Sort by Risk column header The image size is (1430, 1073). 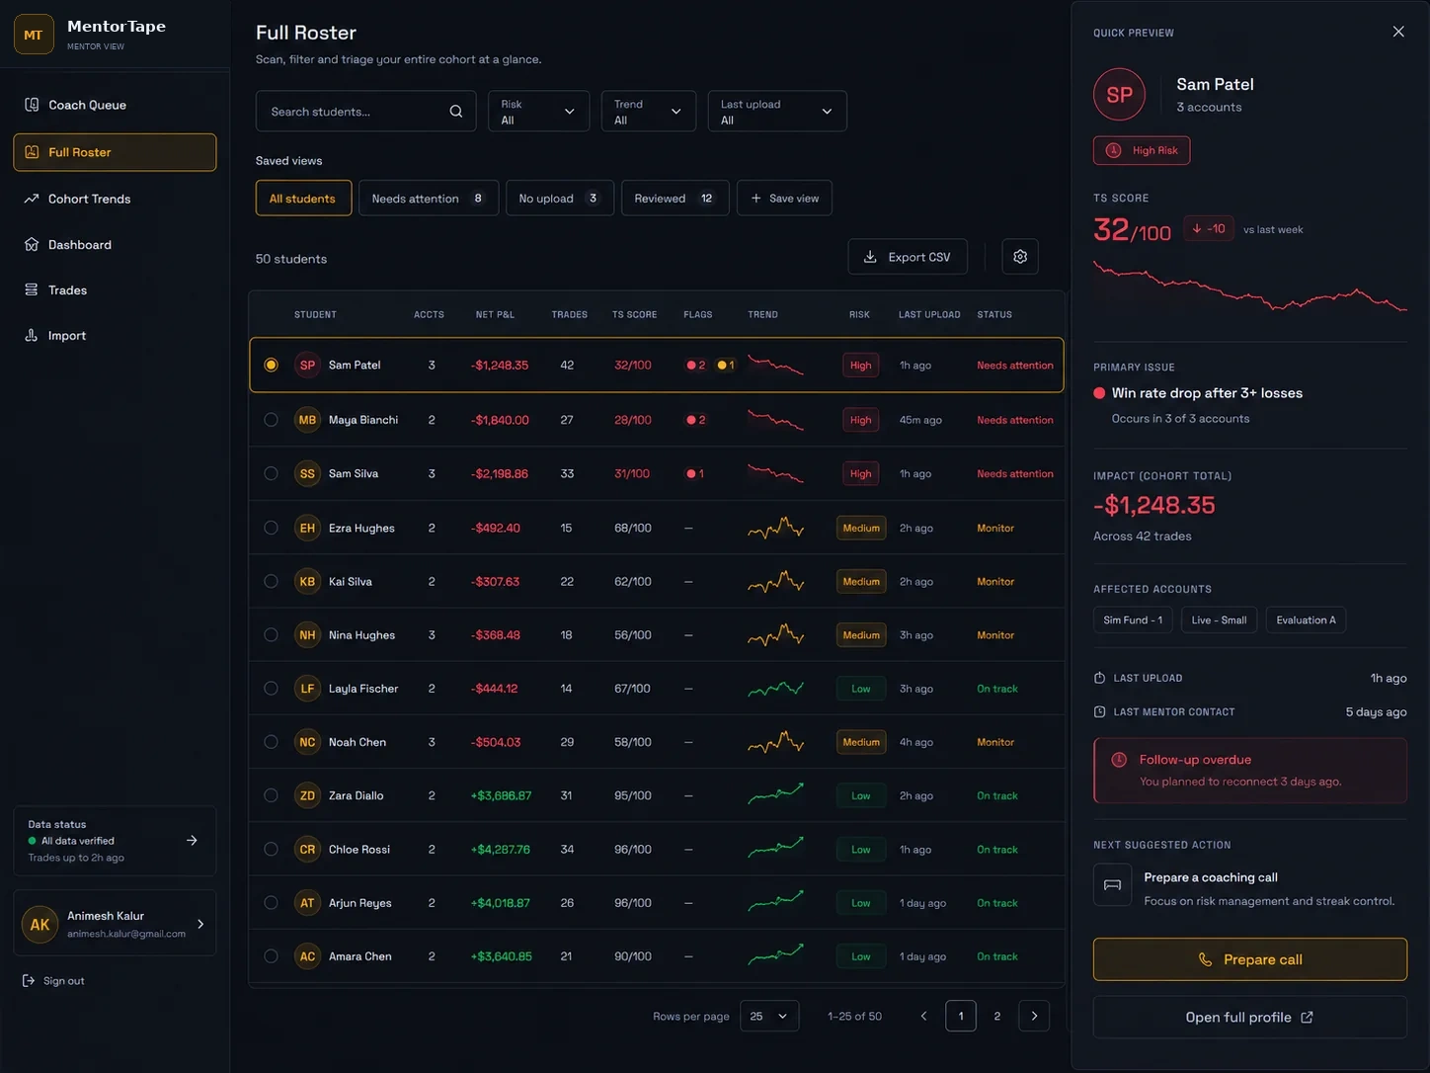click(x=859, y=314)
